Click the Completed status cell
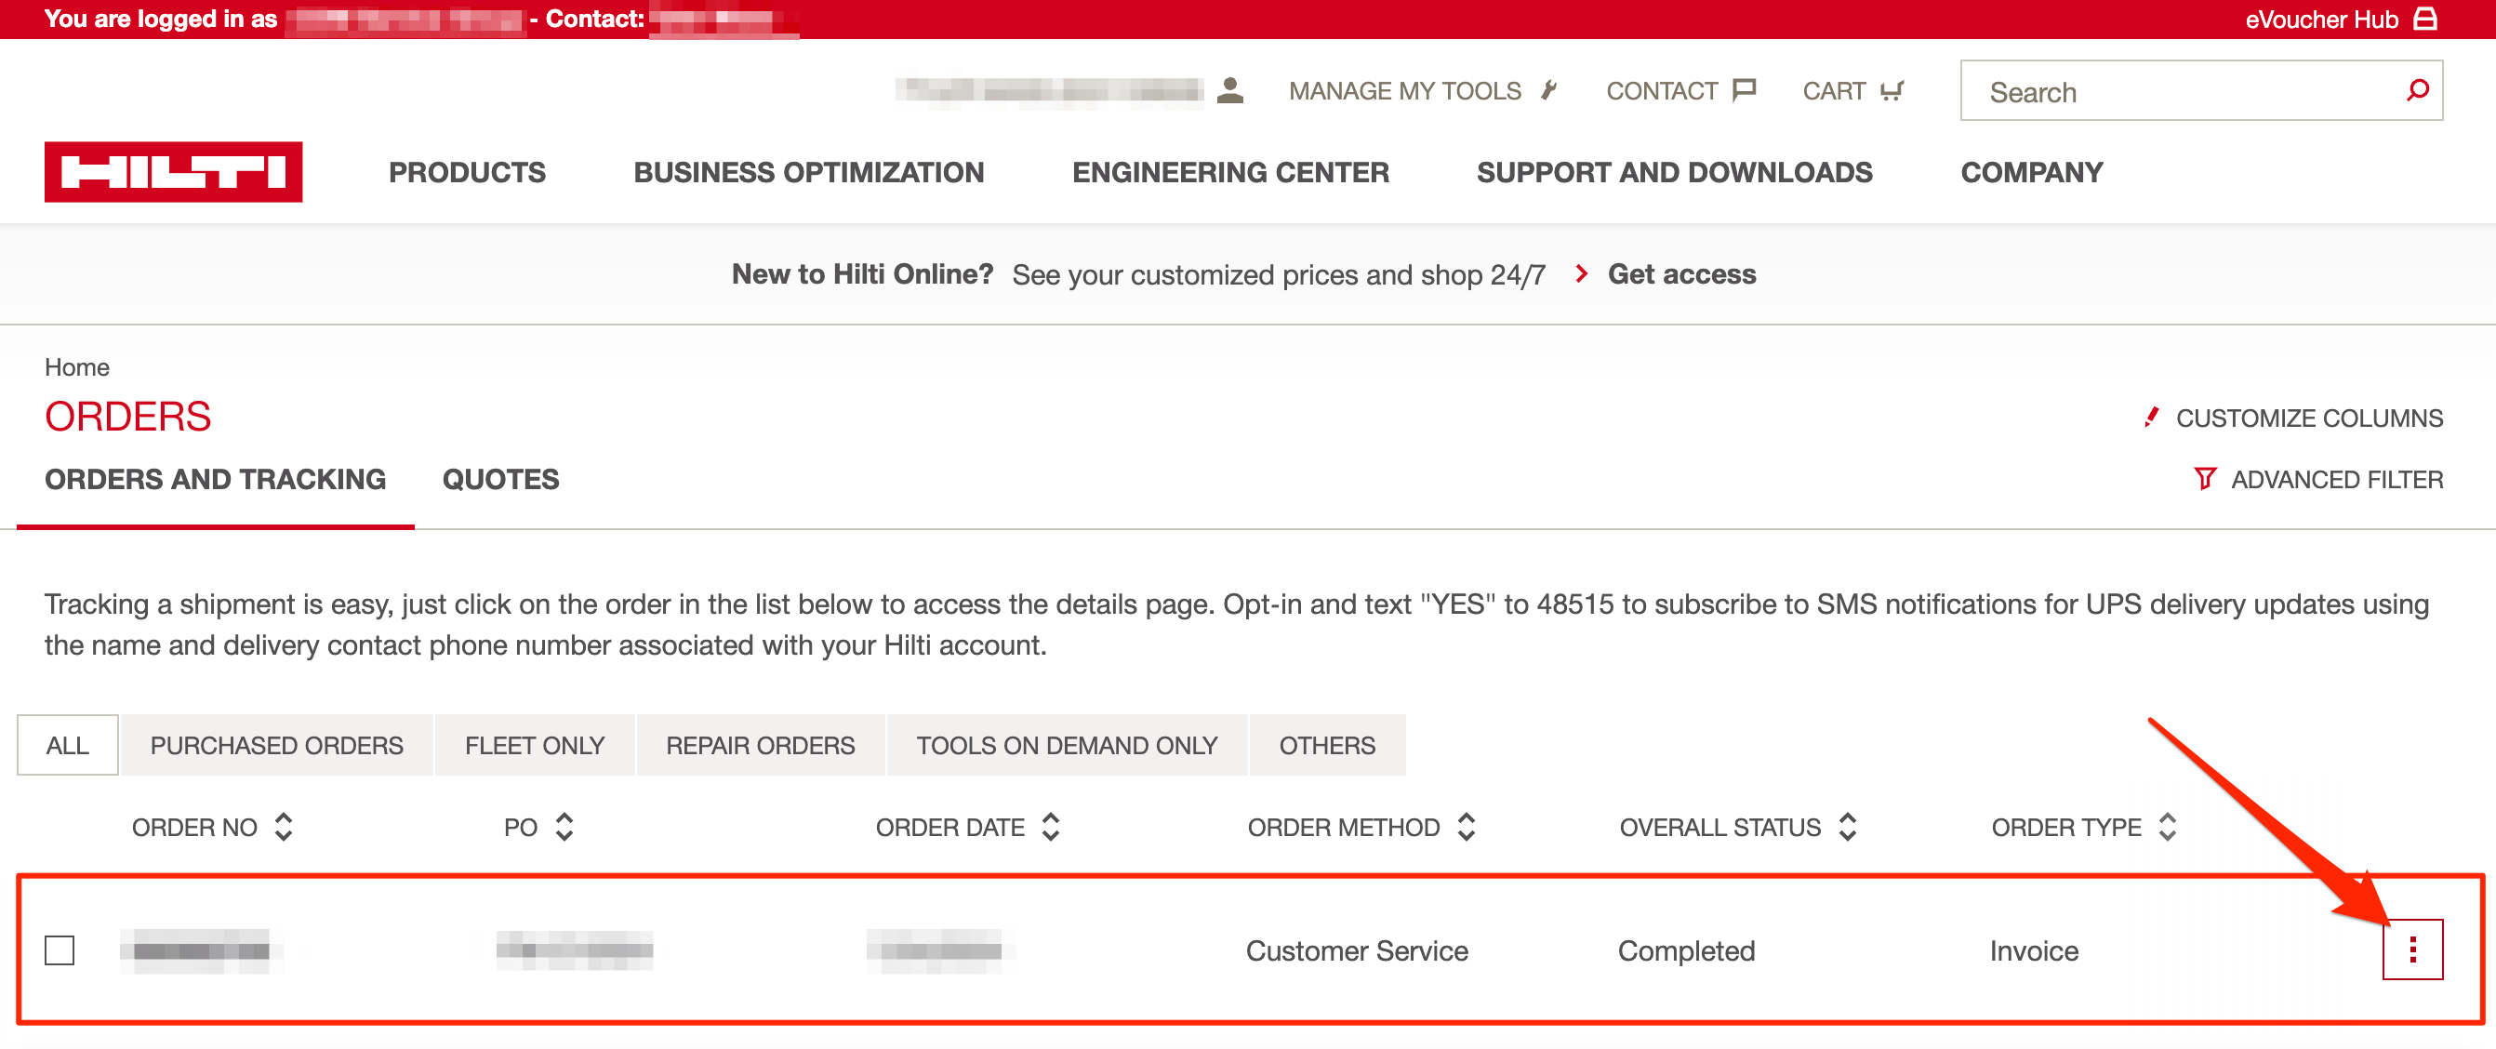2496x1049 pixels. point(1686,950)
